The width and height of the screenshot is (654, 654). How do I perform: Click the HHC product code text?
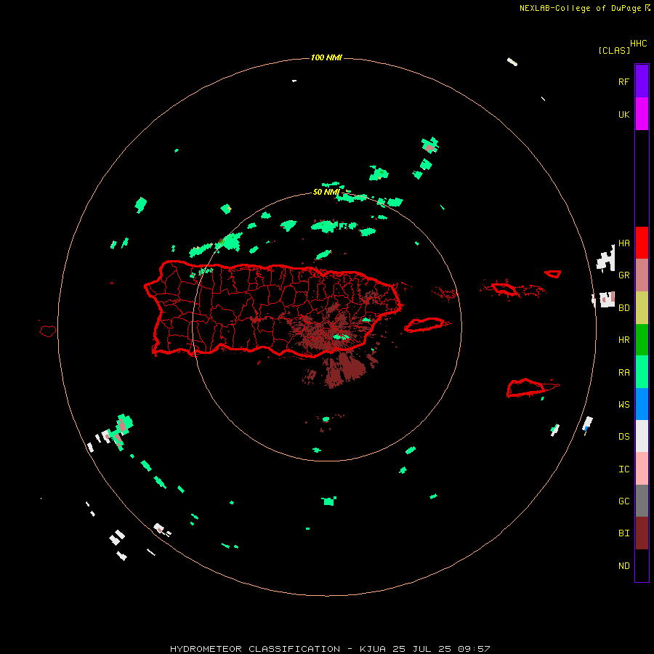[638, 44]
